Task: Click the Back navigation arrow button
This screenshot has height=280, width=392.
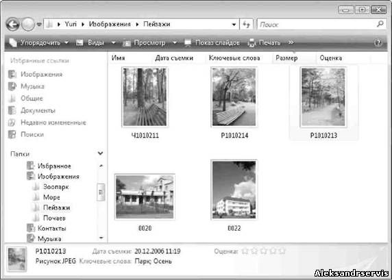Action: 13,25
